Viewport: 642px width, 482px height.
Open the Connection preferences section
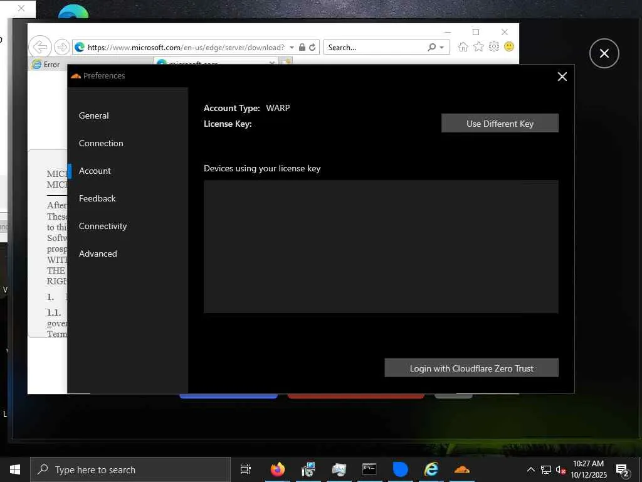[101, 143]
